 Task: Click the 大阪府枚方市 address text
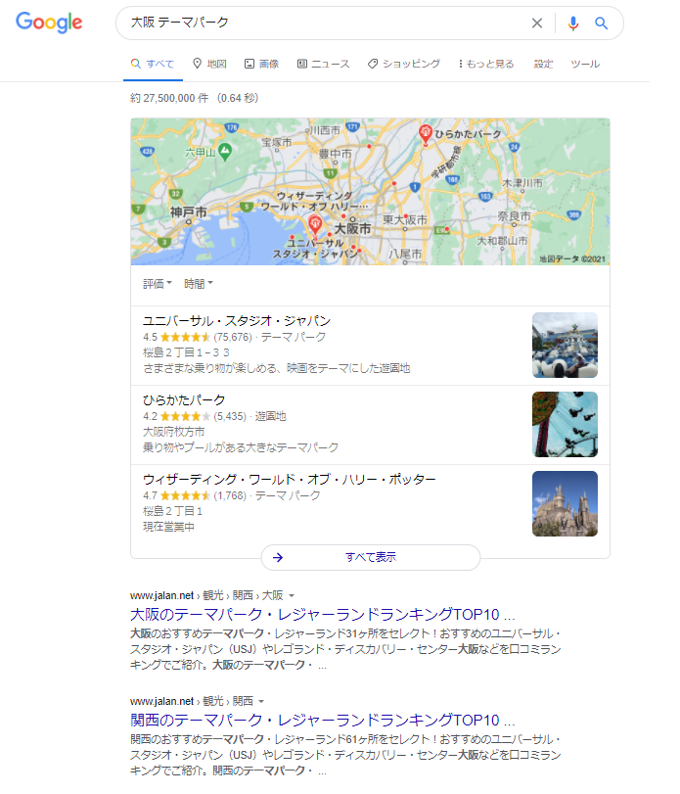point(173,432)
